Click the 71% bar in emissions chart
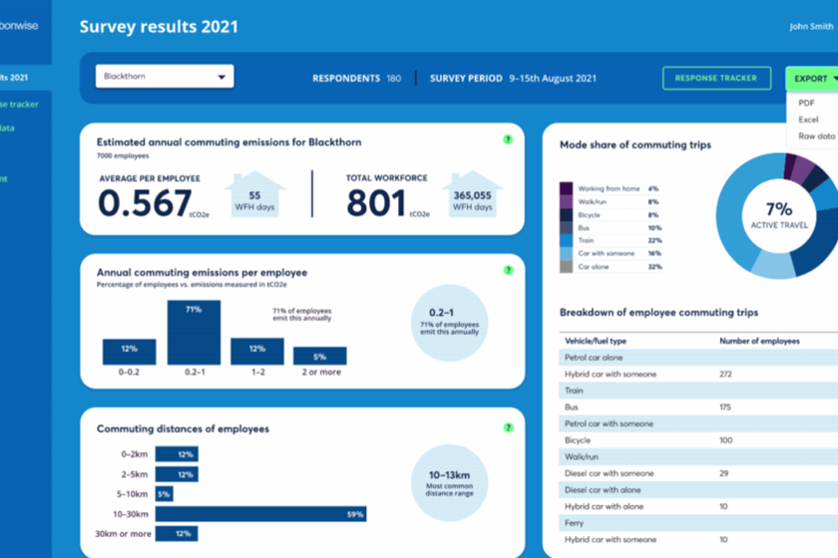The height and width of the screenshot is (558, 838). 194,332
